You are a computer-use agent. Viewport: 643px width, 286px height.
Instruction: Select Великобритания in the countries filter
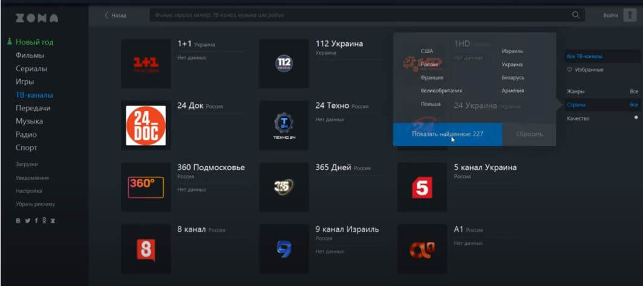pyautogui.click(x=441, y=91)
